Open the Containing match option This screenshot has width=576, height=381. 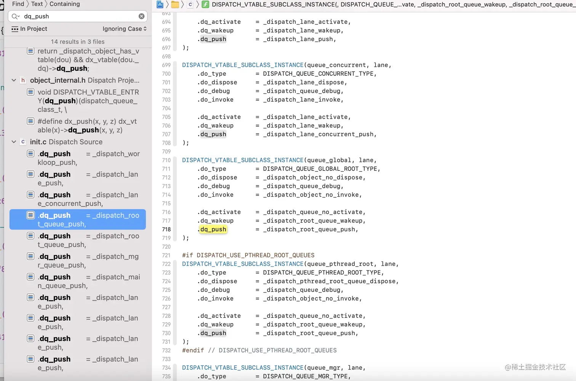tap(65, 4)
